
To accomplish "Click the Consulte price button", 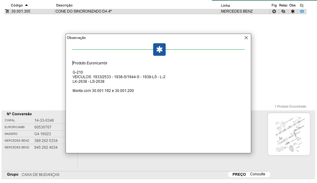I will [257, 174].
